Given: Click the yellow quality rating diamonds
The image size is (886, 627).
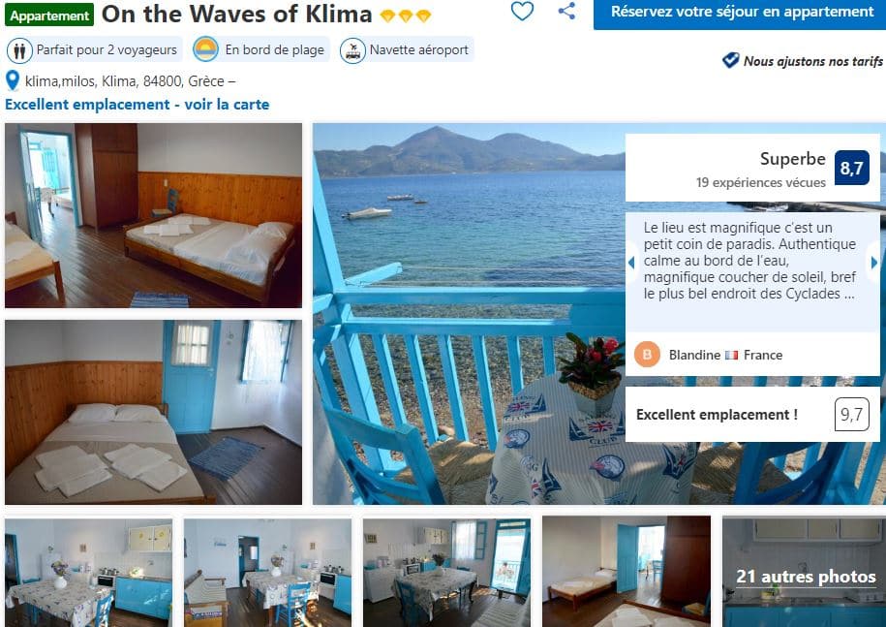Looking at the screenshot, I should (405, 16).
